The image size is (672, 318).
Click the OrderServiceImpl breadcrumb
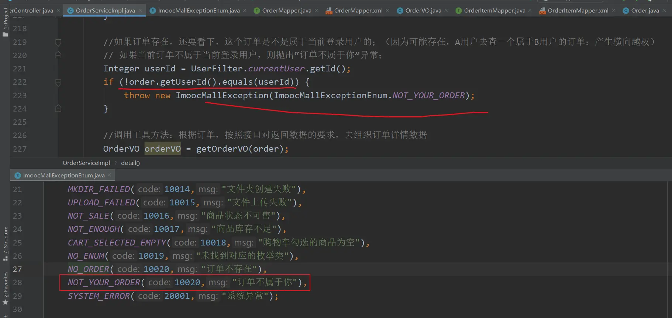[x=86, y=163]
